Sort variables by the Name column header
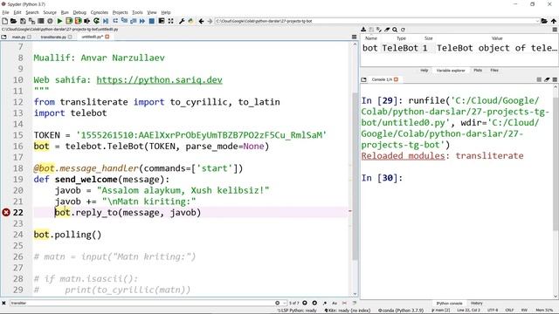This screenshot has width=559, height=314. (x=370, y=38)
